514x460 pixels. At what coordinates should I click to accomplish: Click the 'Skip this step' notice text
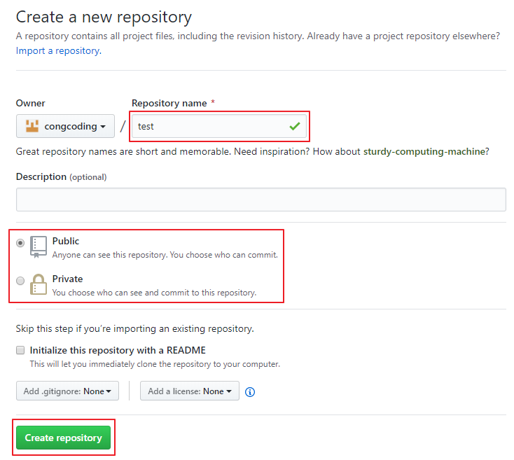[x=135, y=328]
